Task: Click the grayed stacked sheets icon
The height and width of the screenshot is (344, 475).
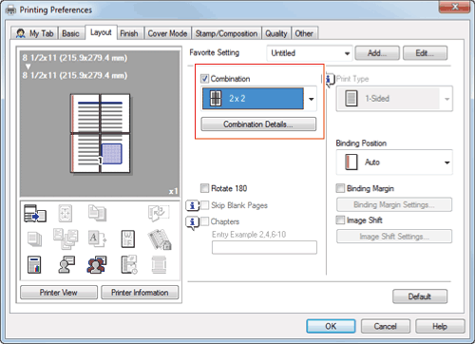Action: [34, 239]
